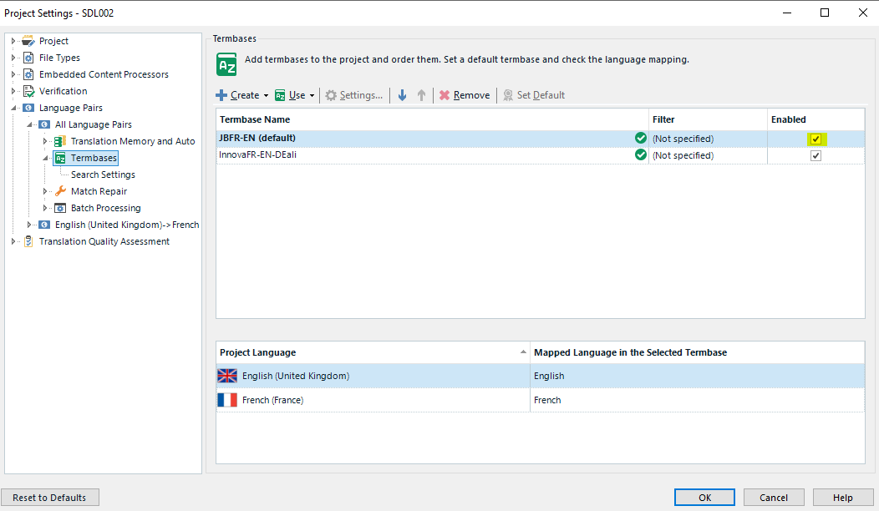The width and height of the screenshot is (879, 511).
Task: Expand the File Types node
Action: tap(13, 58)
